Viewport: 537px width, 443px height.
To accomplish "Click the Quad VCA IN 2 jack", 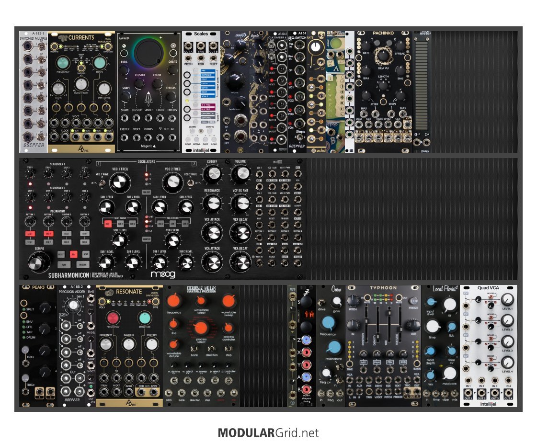I will [481, 380].
